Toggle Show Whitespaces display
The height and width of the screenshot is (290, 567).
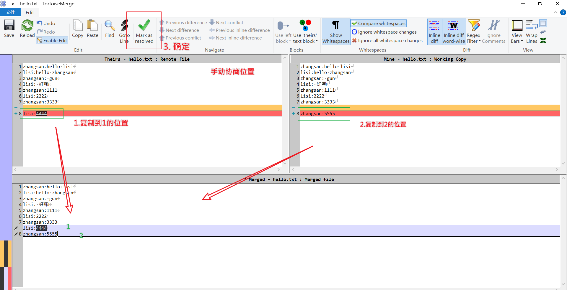click(x=336, y=31)
